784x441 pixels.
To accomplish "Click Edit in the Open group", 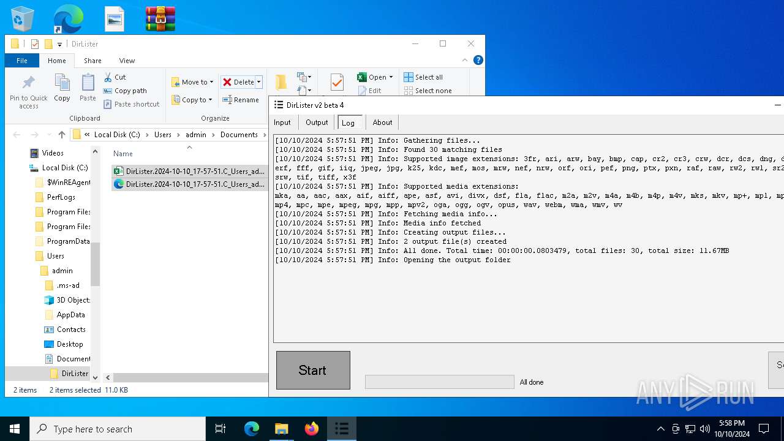I will coord(369,91).
